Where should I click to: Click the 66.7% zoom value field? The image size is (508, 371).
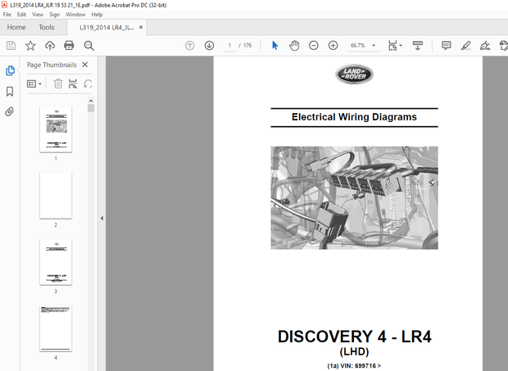click(358, 46)
